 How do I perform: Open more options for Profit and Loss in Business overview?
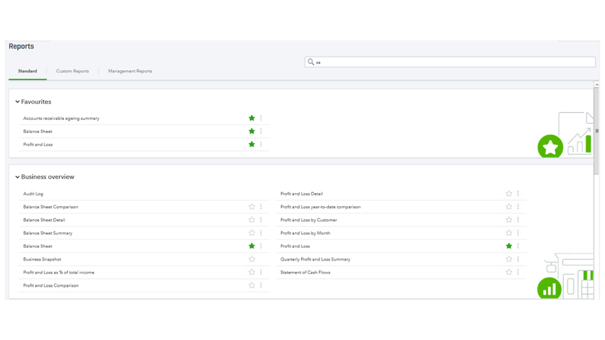pyautogui.click(x=518, y=246)
